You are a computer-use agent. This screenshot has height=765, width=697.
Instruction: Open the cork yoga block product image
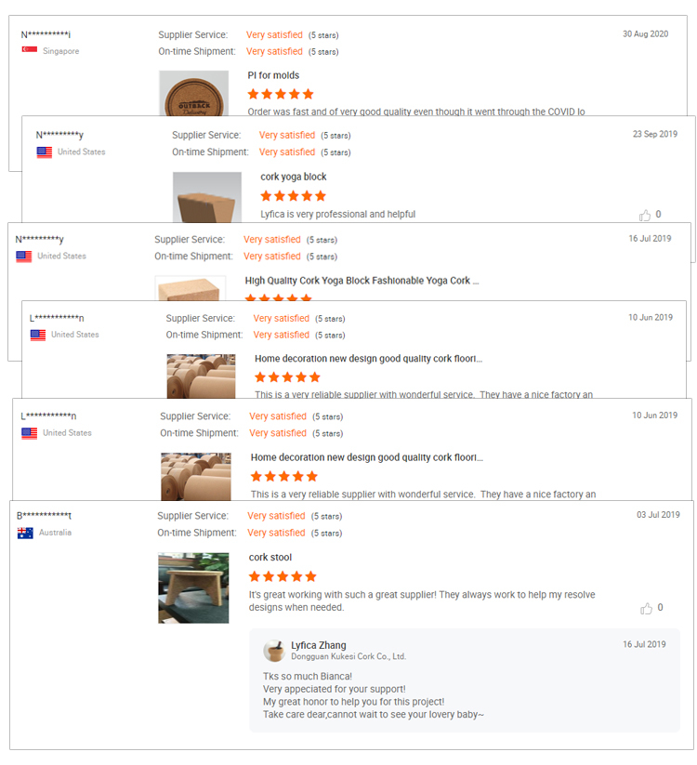point(207,197)
